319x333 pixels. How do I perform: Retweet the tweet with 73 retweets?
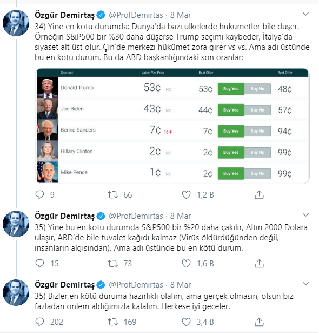(112, 263)
